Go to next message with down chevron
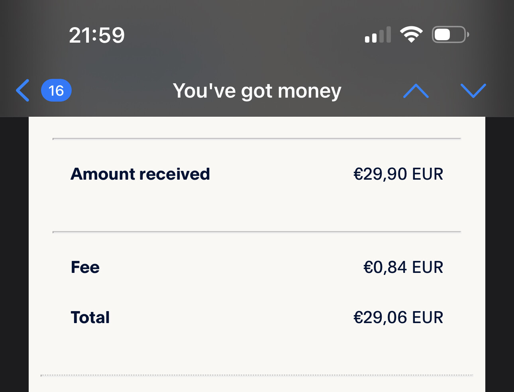The height and width of the screenshot is (392, 514). 473,91
